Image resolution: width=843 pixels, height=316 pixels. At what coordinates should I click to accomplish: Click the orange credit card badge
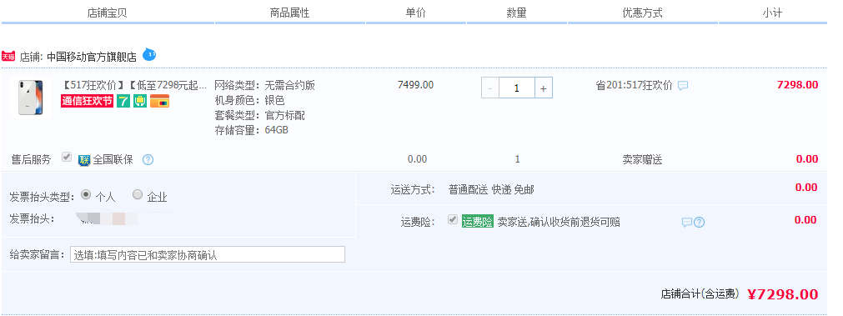click(x=159, y=101)
